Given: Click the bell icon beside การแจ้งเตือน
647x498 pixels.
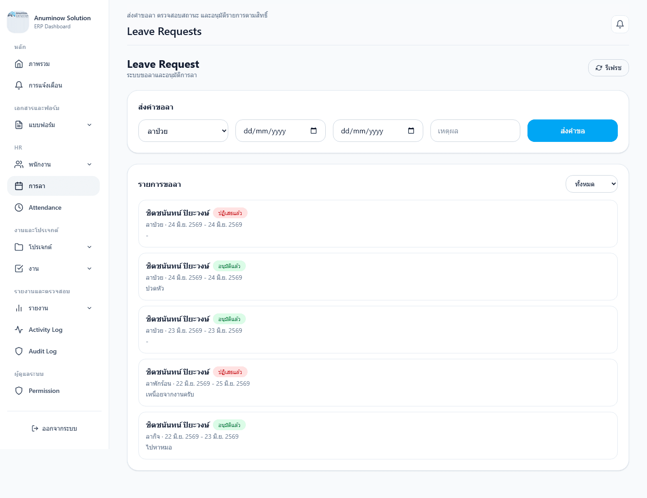Looking at the screenshot, I should [19, 85].
